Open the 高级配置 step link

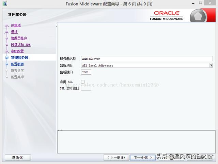pyautogui.click(x=17, y=51)
